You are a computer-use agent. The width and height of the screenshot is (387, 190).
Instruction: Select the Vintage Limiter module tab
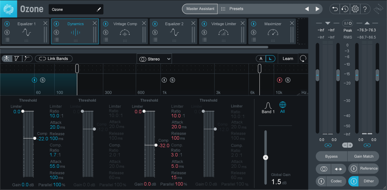tap(223, 31)
